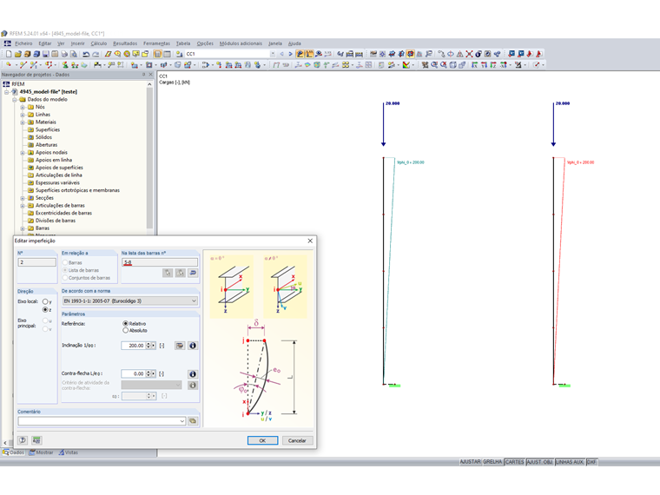
Task: Open the CC1 load case dropdown
Action: pos(273,54)
